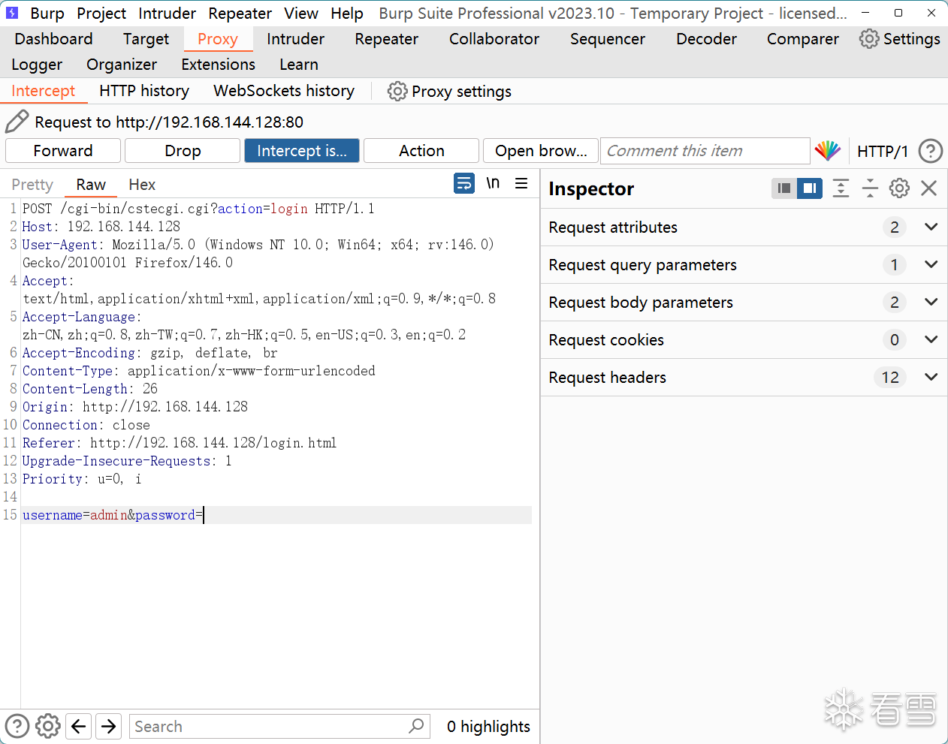The image size is (948, 744).
Task: Click the Content-Length: 26 header line
Action: click(90, 389)
